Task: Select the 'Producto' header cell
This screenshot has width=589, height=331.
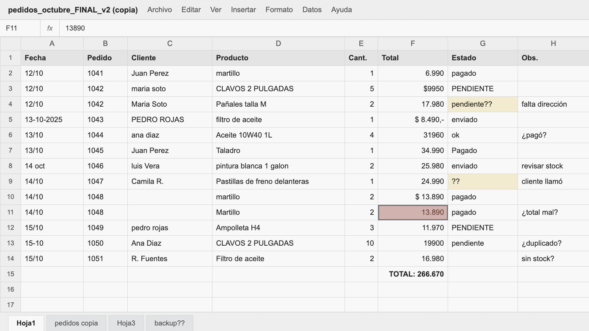Action: [278, 58]
